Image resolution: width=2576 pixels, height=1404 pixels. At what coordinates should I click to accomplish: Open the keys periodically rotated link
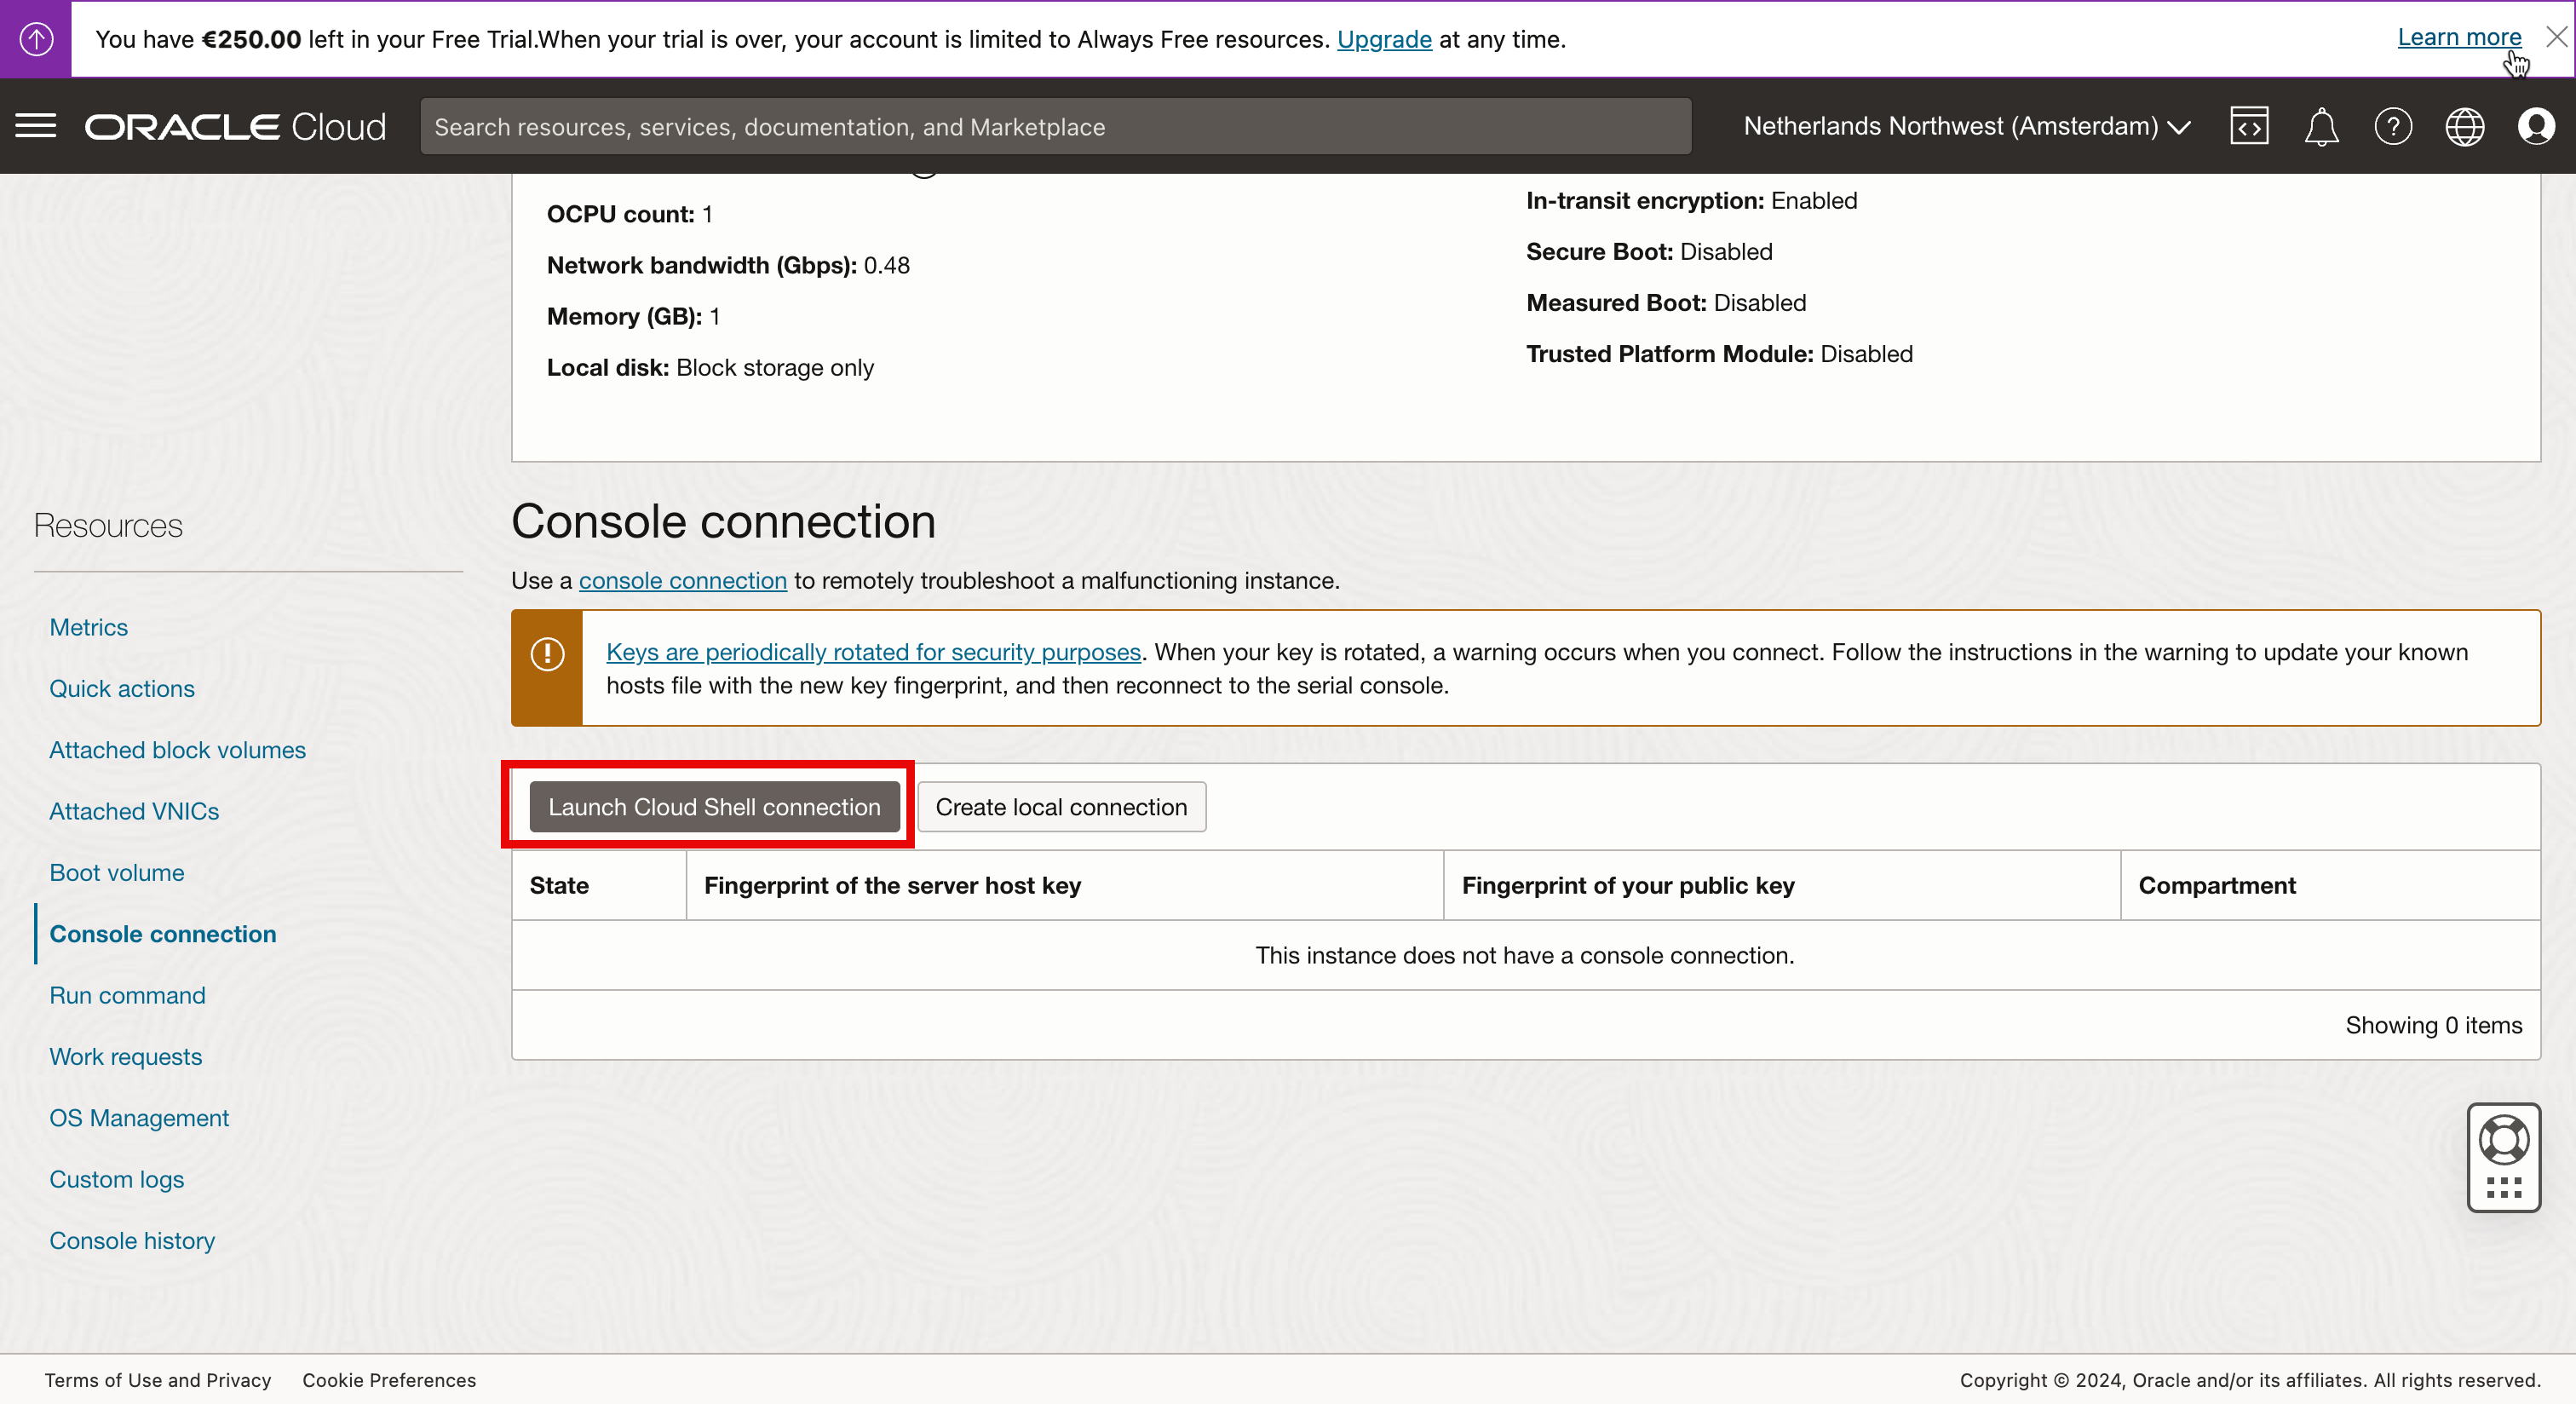pyautogui.click(x=873, y=652)
